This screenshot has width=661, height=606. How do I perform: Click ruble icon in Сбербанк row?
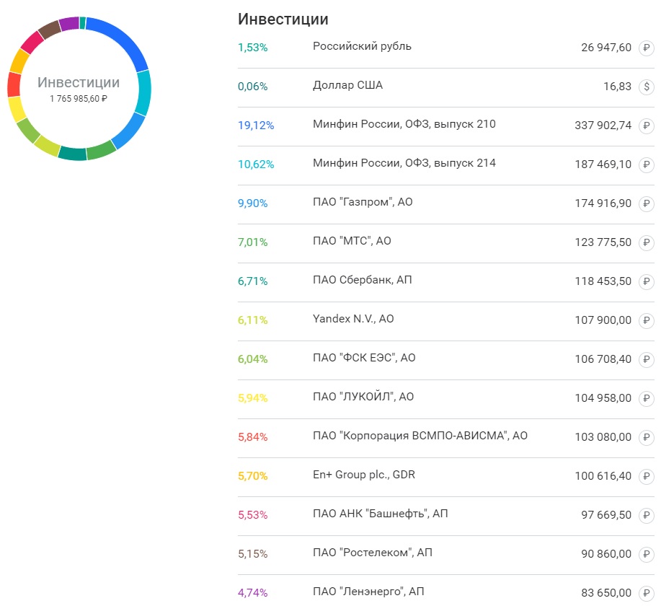(647, 281)
